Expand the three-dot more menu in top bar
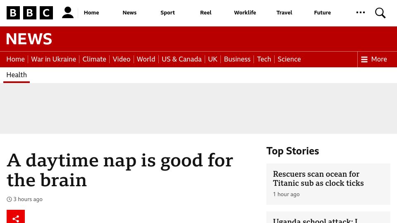The height and width of the screenshot is (223, 397). point(361,12)
